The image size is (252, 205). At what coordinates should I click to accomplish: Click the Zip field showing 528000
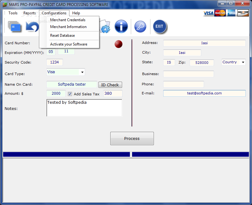click(202, 63)
